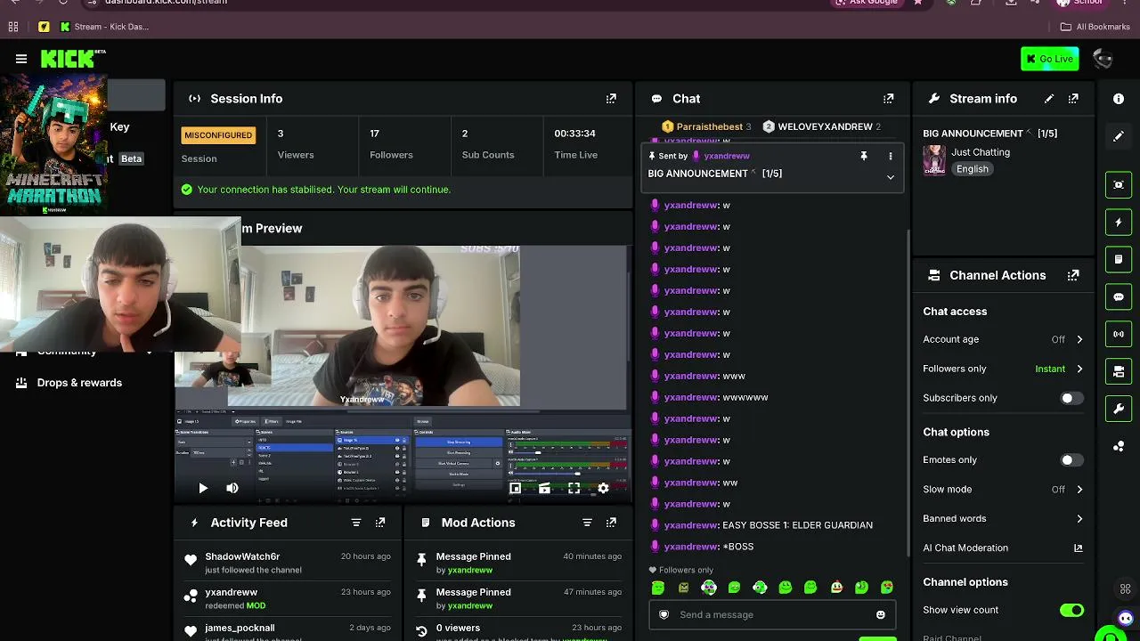Enter fullscreen on the stream preview
The width and height of the screenshot is (1140, 641).
[x=574, y=488]
